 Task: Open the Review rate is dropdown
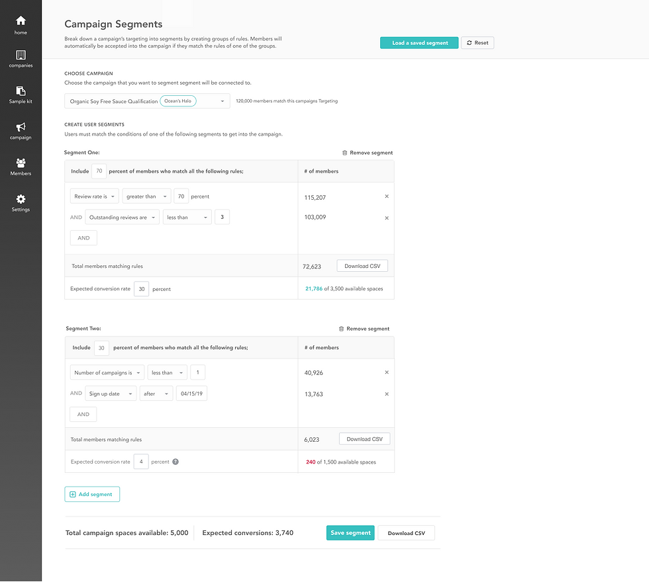(94, 196)
